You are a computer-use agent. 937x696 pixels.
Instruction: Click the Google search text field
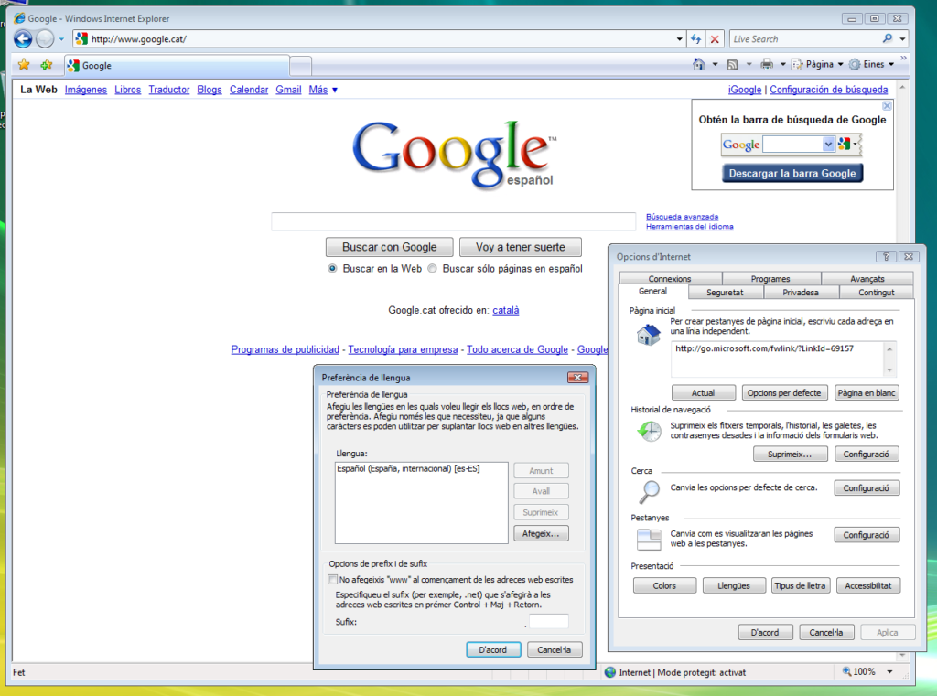(x=453, y=221)
